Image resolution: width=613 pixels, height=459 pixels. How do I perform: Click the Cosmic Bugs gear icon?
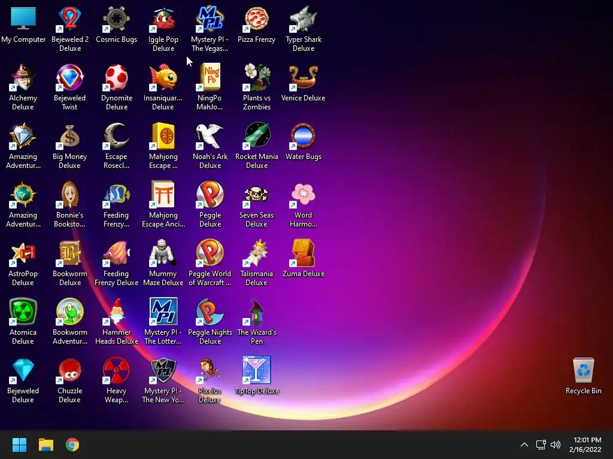pyautogui.click(x=116, y=19)
